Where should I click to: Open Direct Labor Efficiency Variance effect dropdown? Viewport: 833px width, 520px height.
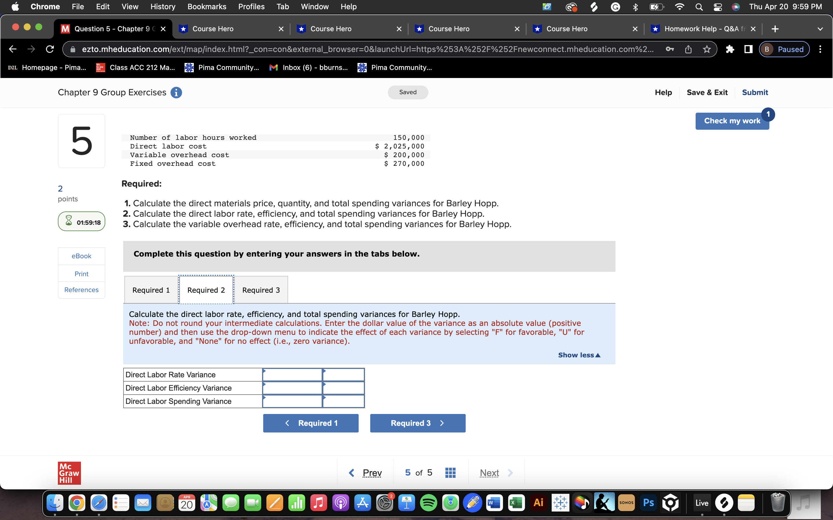(343, 388)
